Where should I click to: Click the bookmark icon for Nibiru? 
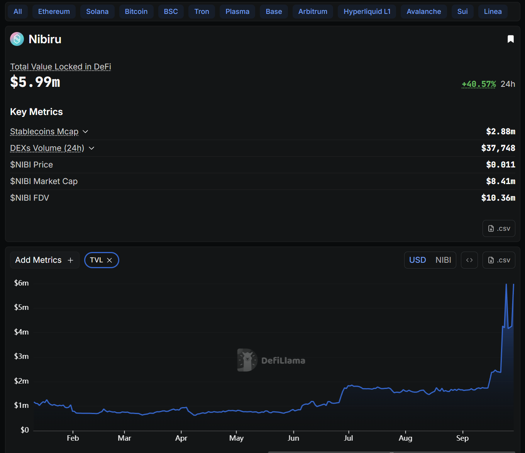click(x=510, y=39)
